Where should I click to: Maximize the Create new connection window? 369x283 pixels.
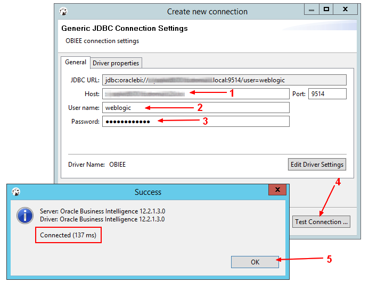click(x=327, y=9)
